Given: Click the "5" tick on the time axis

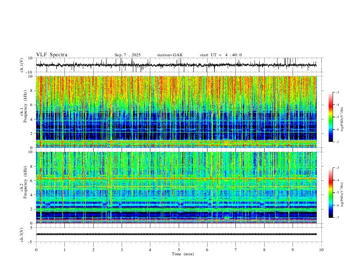Looking at the screenshot, I should (179, 250).
